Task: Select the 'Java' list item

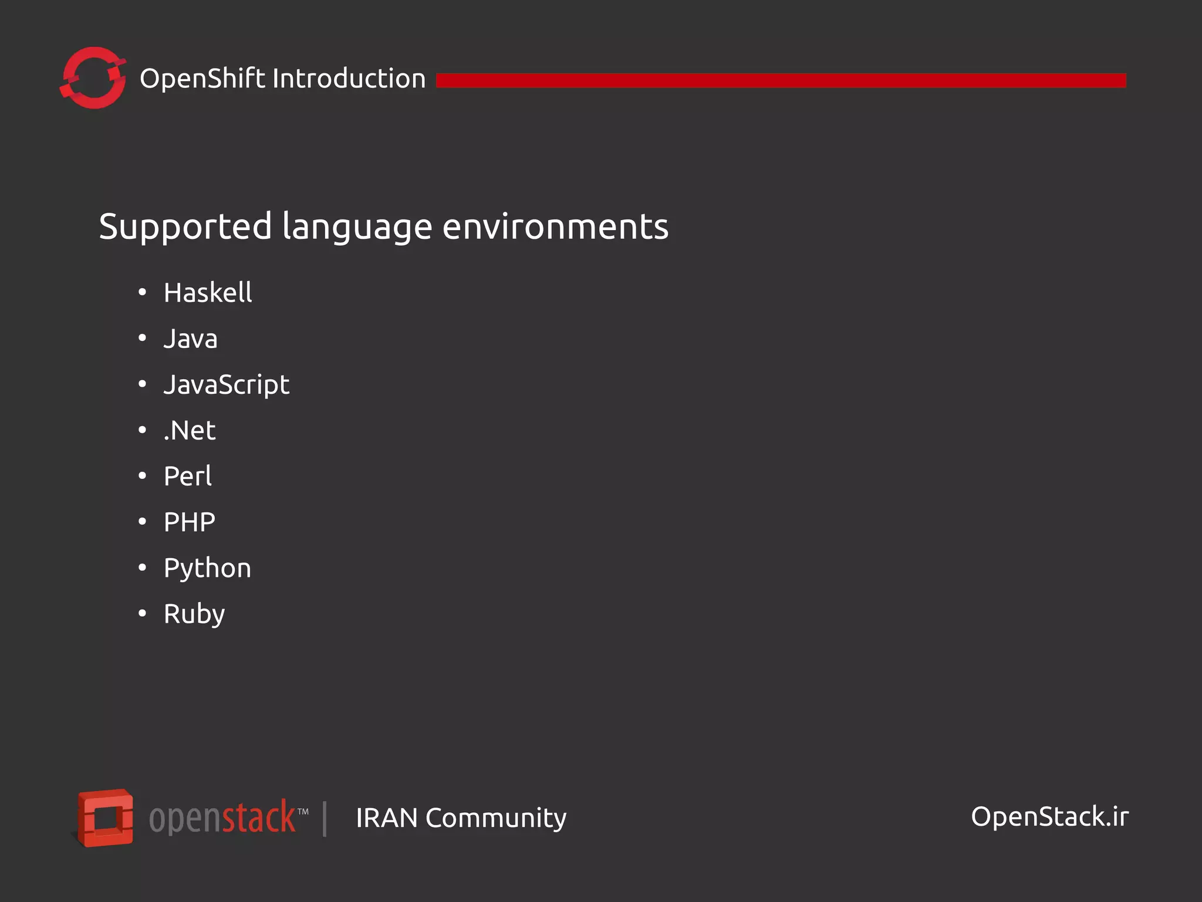Action: click(190, 339)
